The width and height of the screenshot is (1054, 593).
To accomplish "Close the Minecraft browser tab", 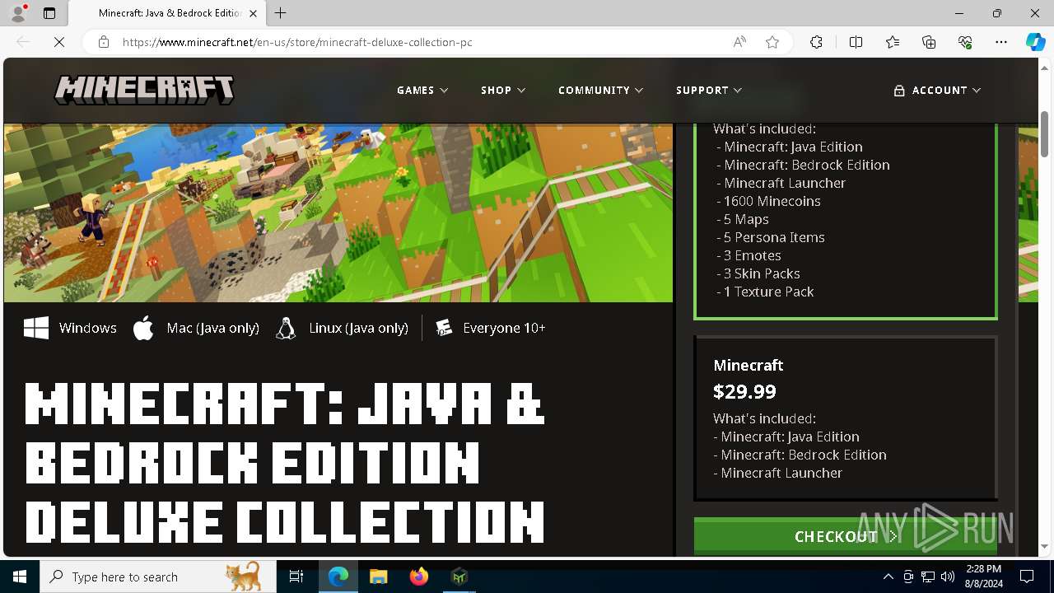I will click(253, 13).
